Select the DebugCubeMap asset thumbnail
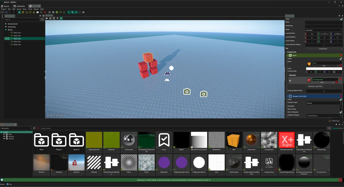This screenshot has height=187, width=344. coord(287,140)
